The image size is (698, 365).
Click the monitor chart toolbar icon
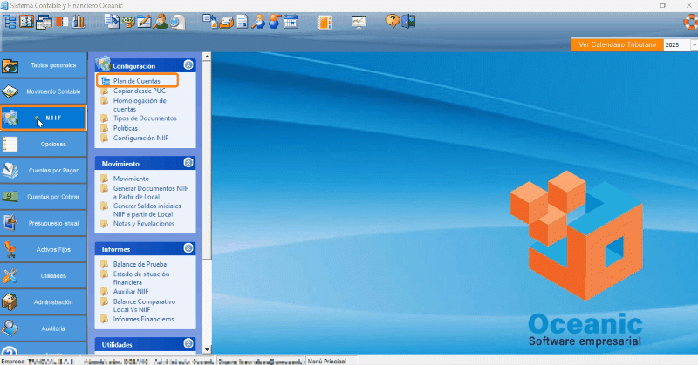click(x=359, y=21)
